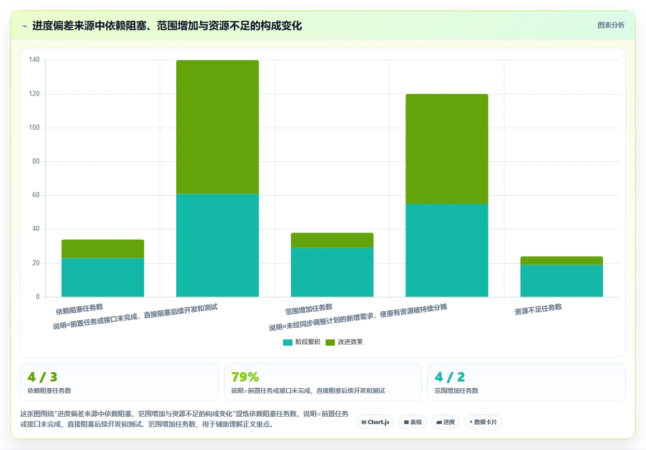
Task: Click the icon inside the 表格 chip
Action: [406, 422]
